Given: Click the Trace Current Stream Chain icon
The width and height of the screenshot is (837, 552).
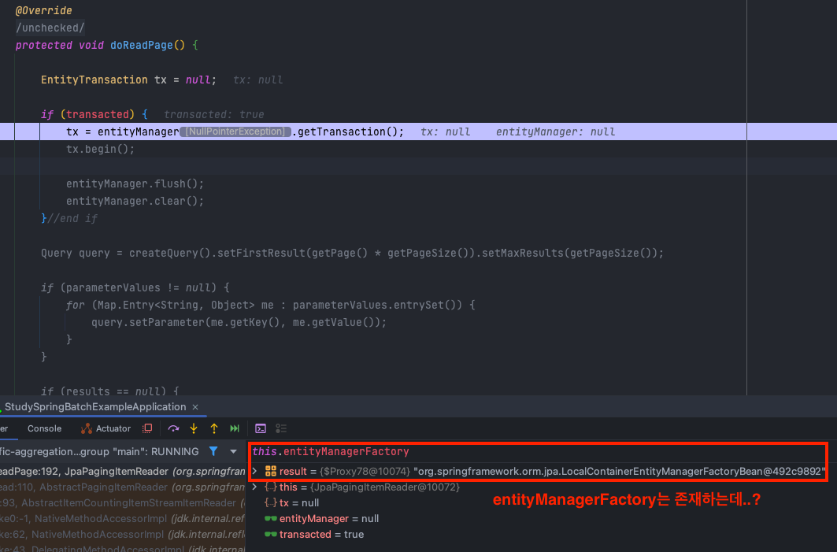Looking at the screenshot, I should (x=281, y=428).
